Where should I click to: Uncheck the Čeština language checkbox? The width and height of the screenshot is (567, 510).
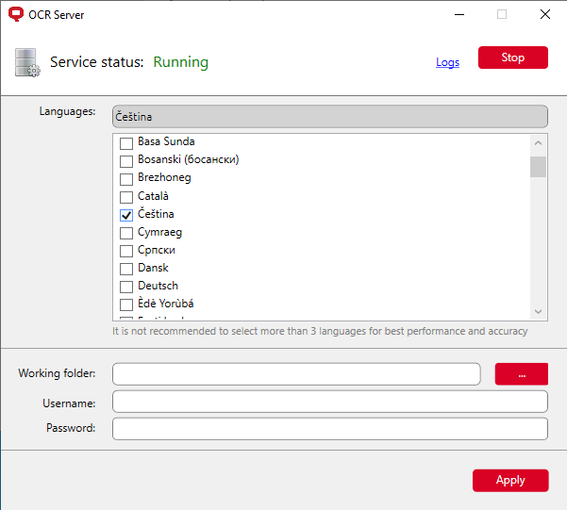point(126,215)
